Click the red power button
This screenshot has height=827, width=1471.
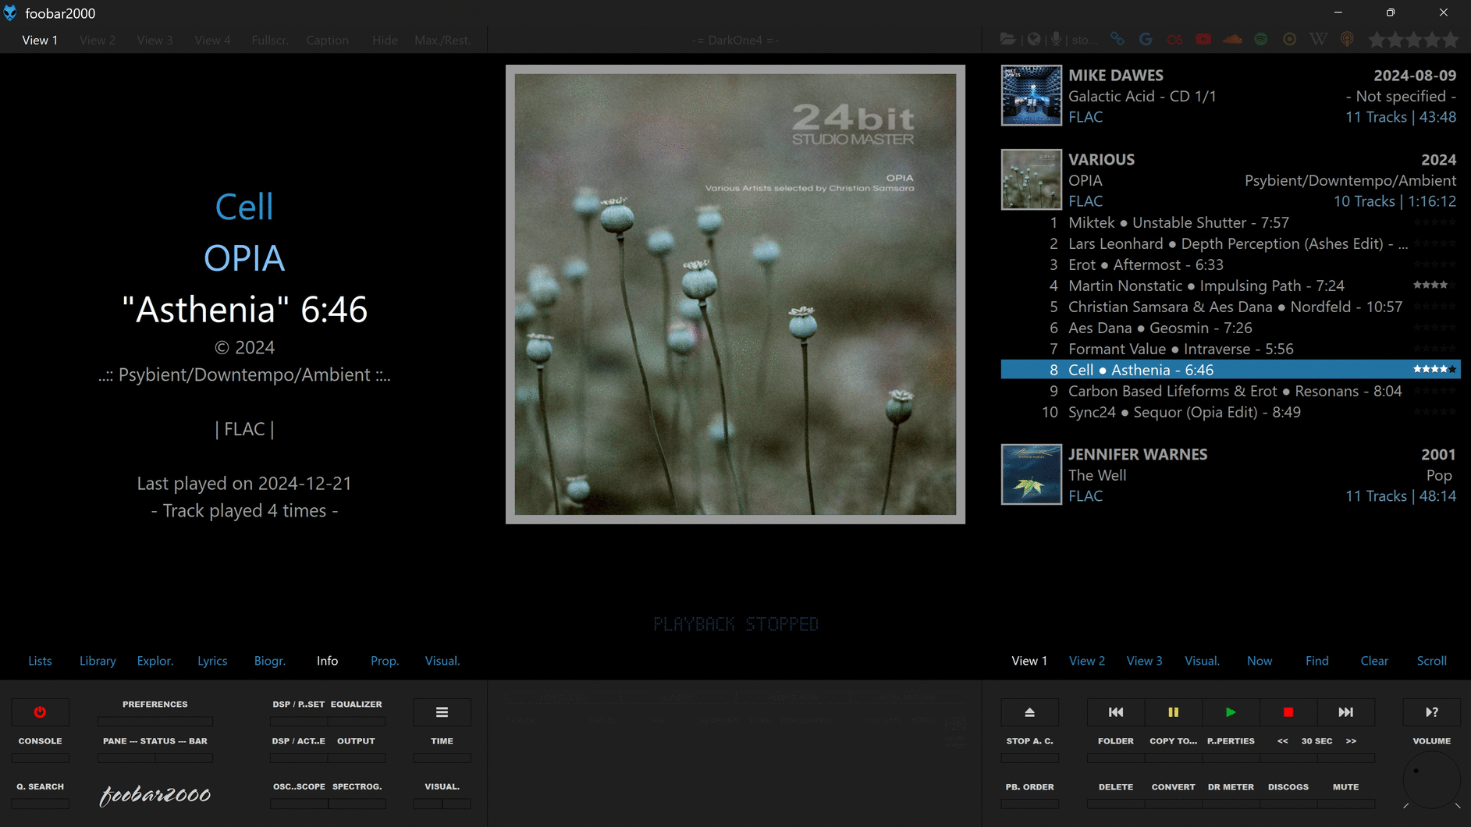(40, 712)
